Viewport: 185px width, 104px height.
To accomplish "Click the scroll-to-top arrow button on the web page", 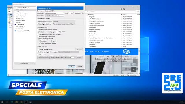I will click(x=134, y=69).
